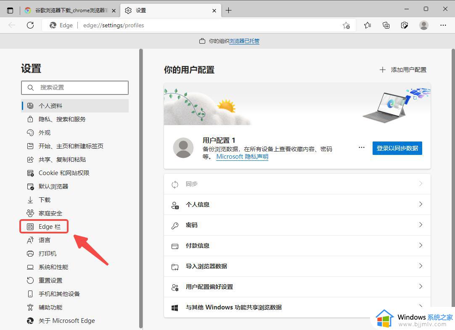
Task: Expand the 用户配置偏好设置 row chevron
Action: (x=421, y=286)
